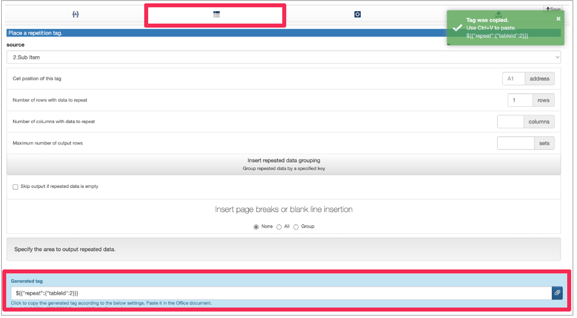Switch to the table repetition tab

tap(216, 14)
